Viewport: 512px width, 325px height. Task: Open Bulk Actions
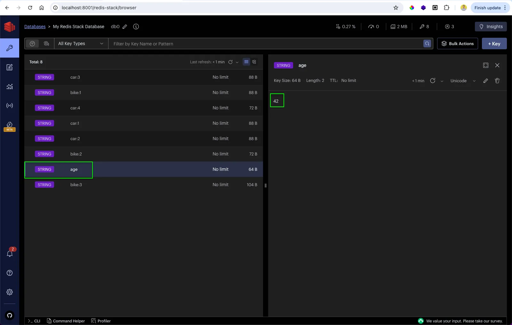(x=458, y=44)
